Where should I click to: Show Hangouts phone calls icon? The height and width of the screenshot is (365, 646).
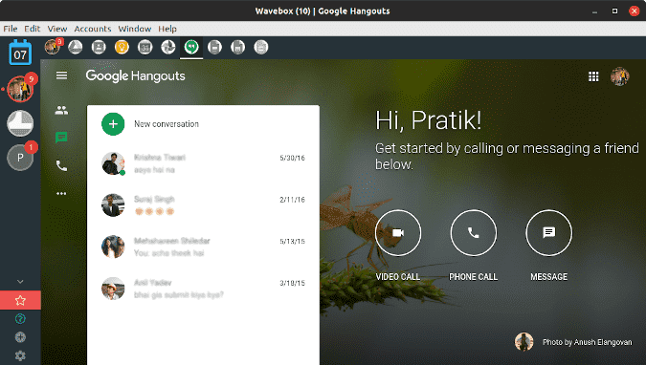pos(61,166)
